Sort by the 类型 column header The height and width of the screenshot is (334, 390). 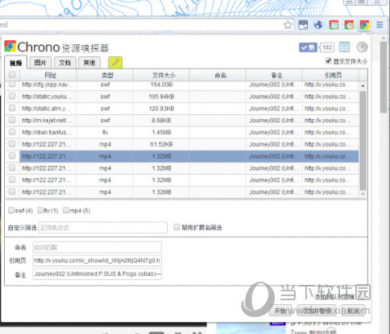coord(105,75)
